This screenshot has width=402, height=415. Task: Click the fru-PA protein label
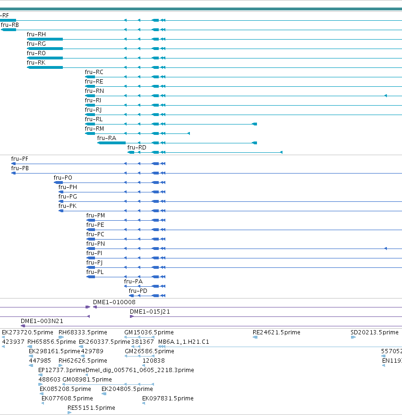pos(133,282)
